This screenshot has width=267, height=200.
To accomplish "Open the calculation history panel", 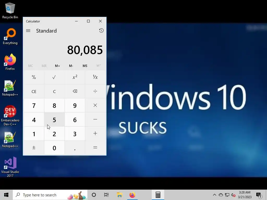I will coord(101,31).
